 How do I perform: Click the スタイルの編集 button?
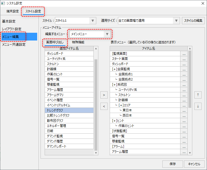[x=193, y=21]
